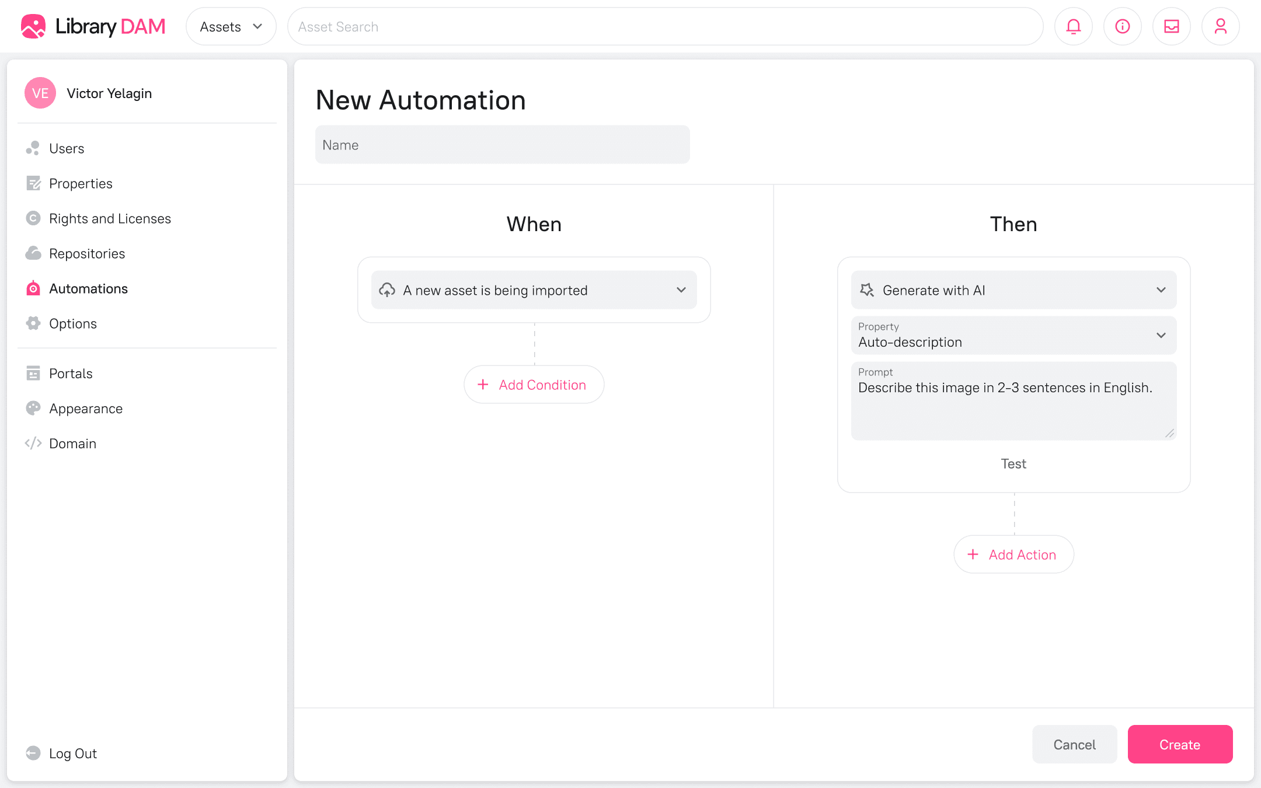Open the trigger dropdown for new asset imported

click(534, 290)
